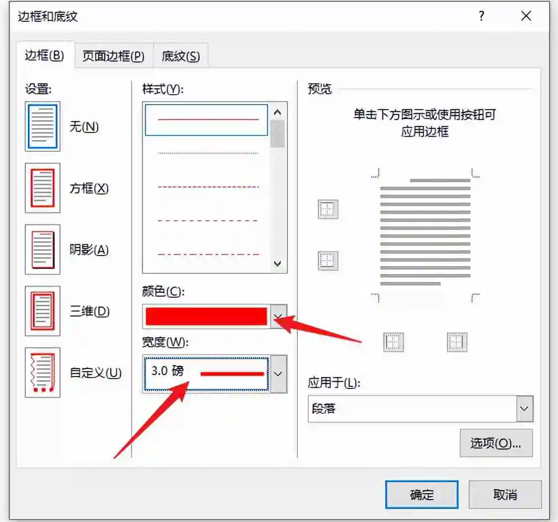Click the 方框(X) setting label

(x=89, y=188)
